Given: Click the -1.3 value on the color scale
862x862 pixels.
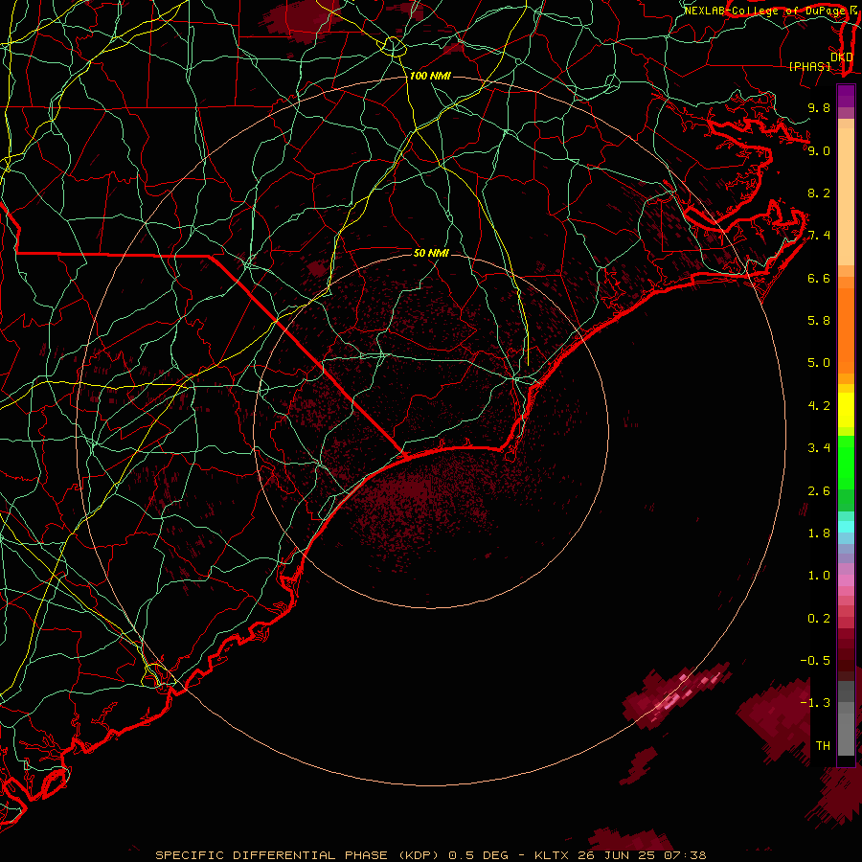Looking at the screenshot, I should pyautogui.click(x=815, y=703).
